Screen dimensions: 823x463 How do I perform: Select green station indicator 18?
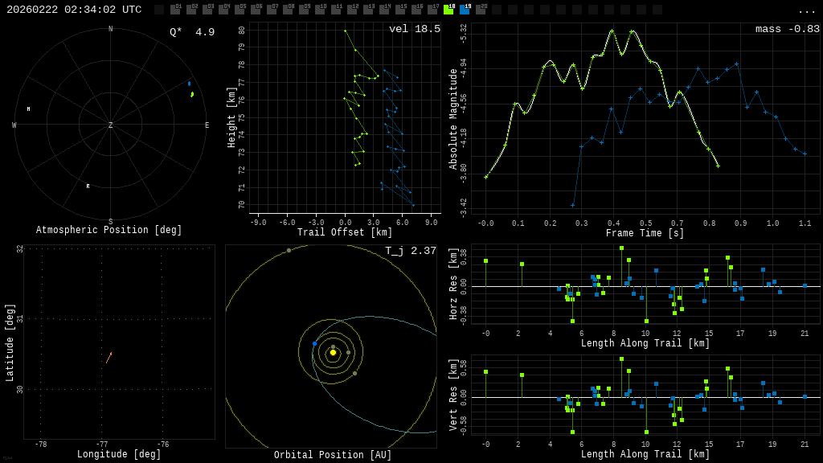coord(448,10)
